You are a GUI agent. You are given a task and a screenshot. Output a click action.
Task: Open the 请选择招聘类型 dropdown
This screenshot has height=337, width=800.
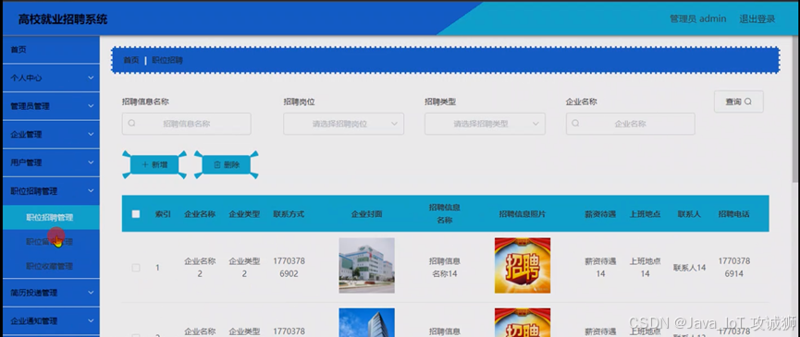pyautogui.click(x=485, y=124)
